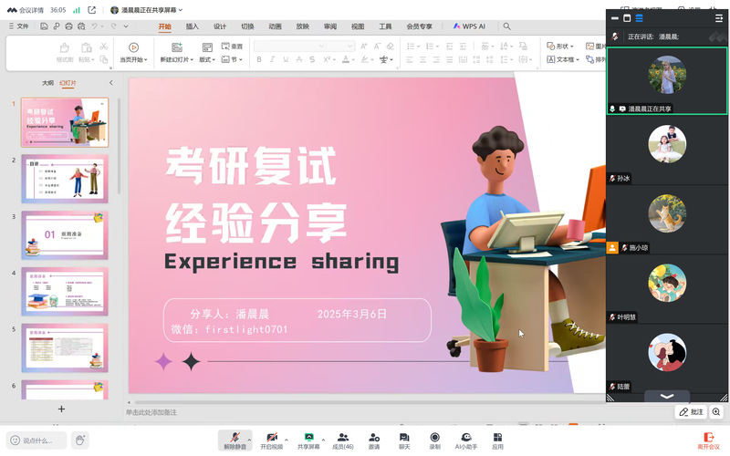Viewport: 730px width, 456px height.
Task: Turn on camera with 开启视频
Action: [271, 439]
